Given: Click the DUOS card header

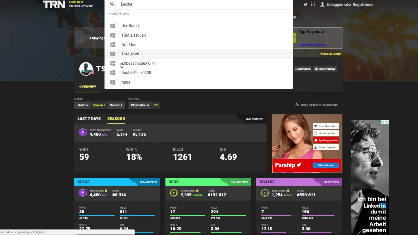Looking at the screenshot, I should [208, 182].
